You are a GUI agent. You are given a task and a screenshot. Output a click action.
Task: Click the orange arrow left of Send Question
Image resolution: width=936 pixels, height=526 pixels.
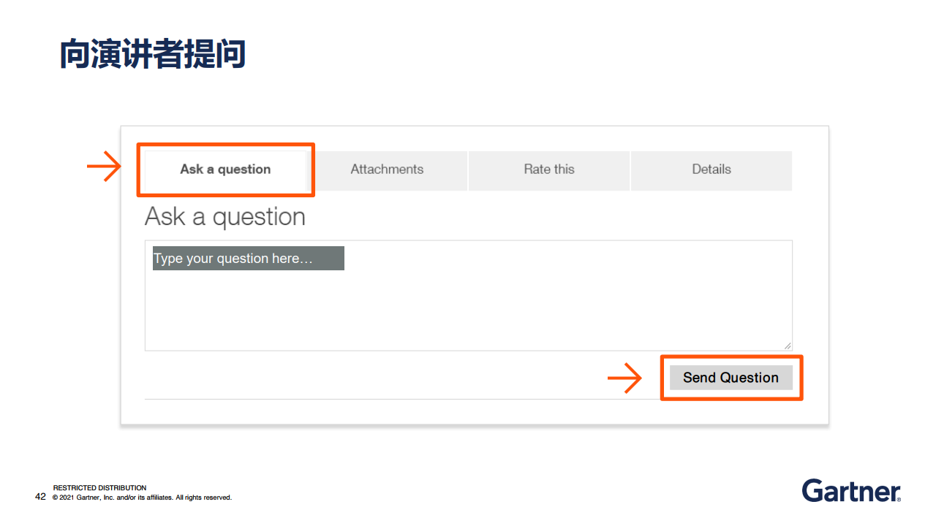coord(624,378)
